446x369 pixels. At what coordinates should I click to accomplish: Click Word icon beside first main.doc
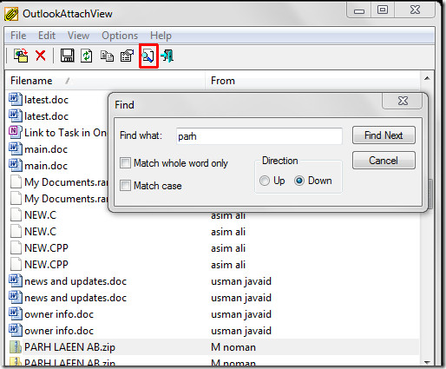point(15,148)
